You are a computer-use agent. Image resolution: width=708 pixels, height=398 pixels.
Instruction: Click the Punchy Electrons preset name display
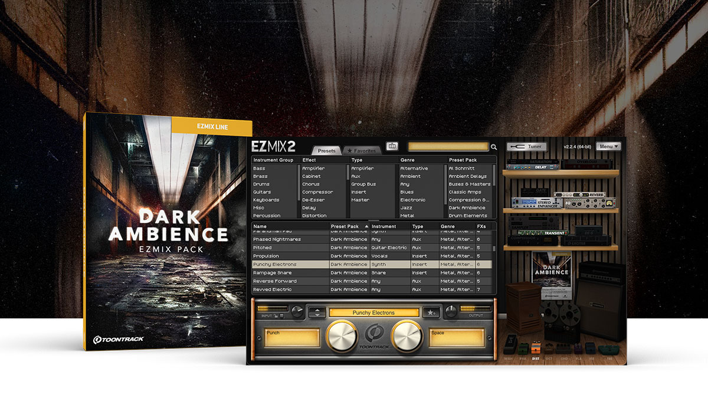[374, 313]
